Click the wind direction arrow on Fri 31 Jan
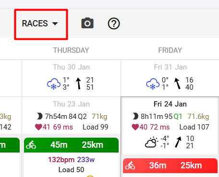This screenshot has height=177, width=219. pos(178,83)
